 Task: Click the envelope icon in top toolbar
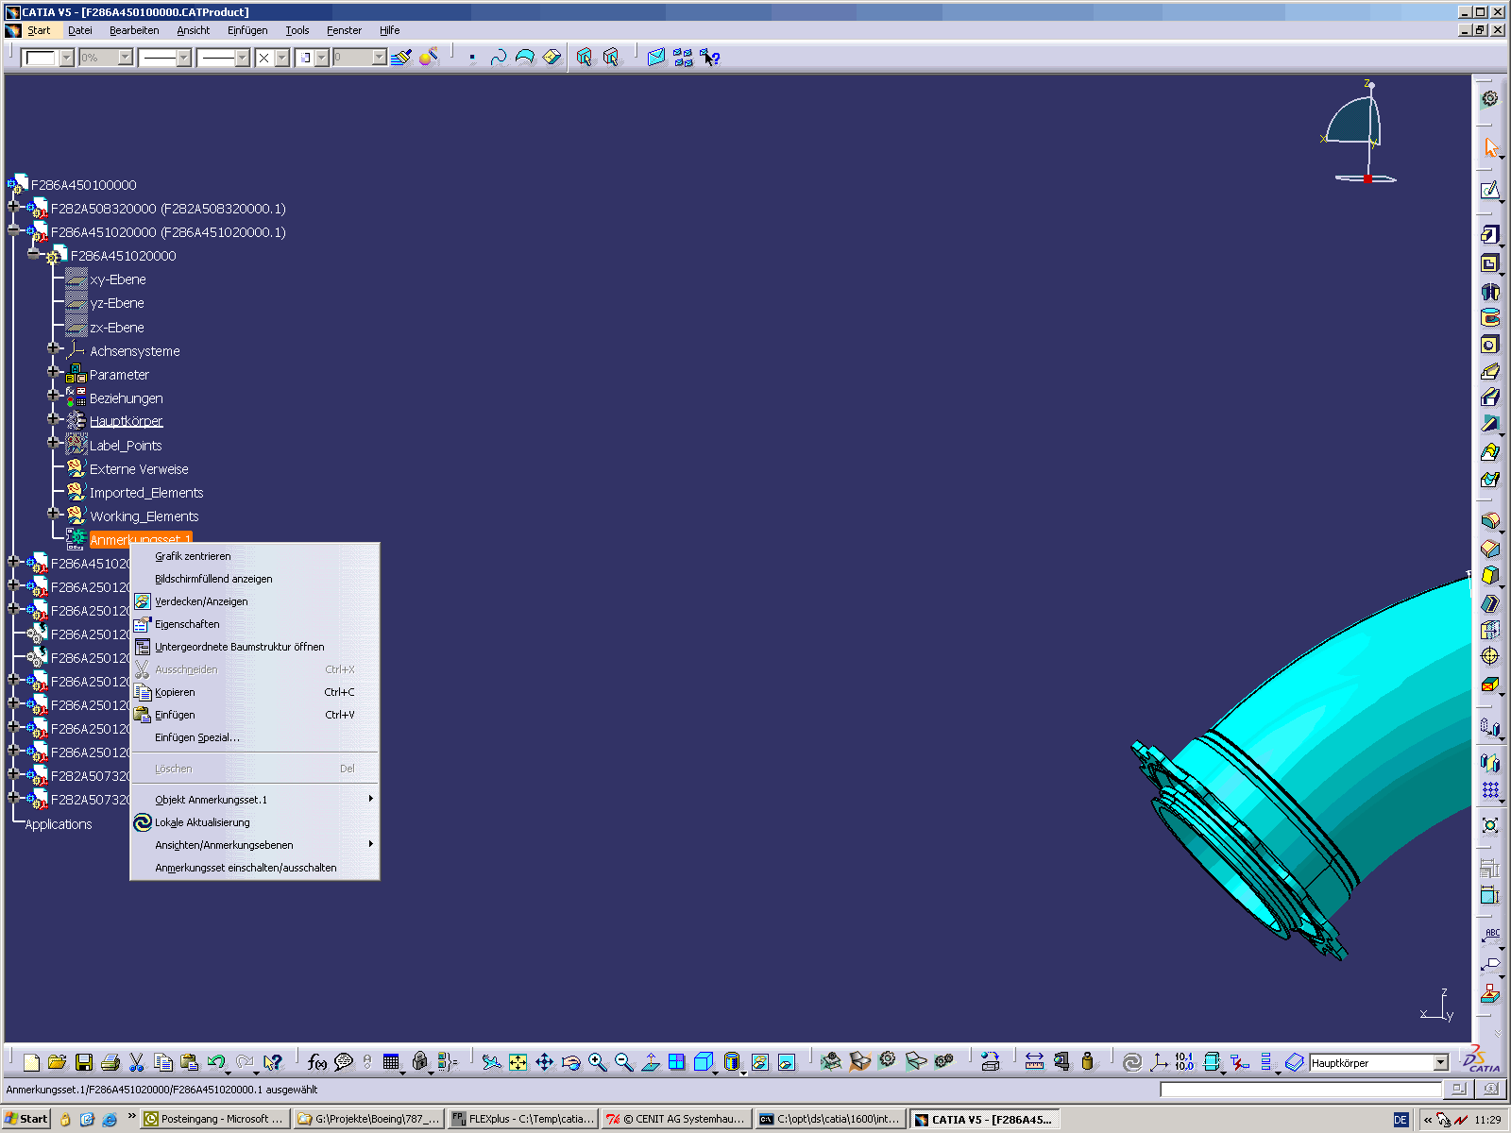click(656, 58)
